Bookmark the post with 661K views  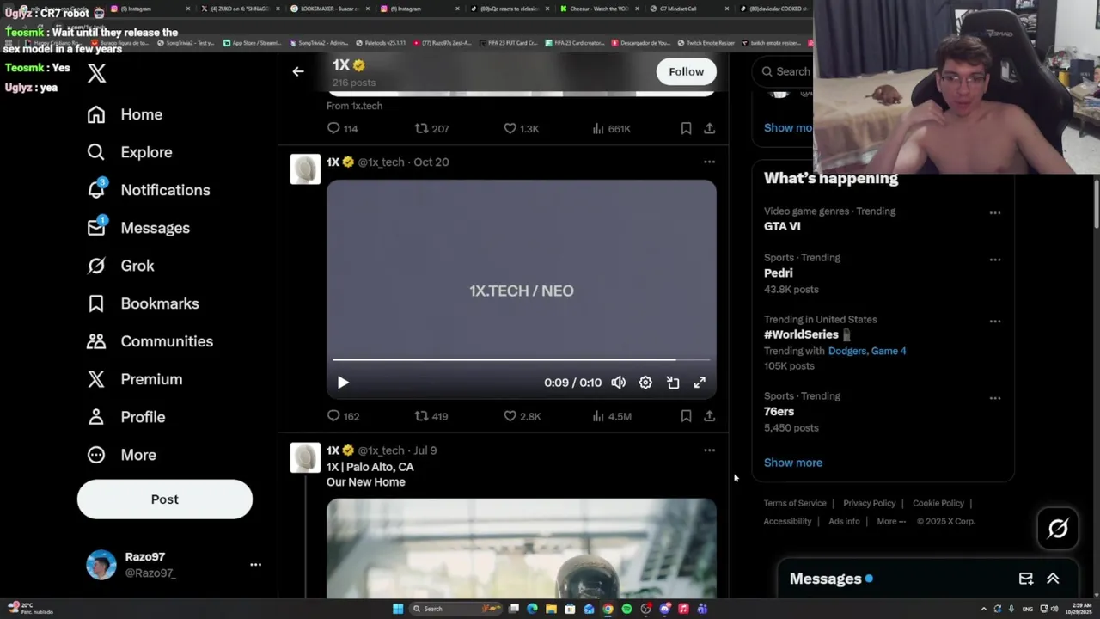coord(686,128)
